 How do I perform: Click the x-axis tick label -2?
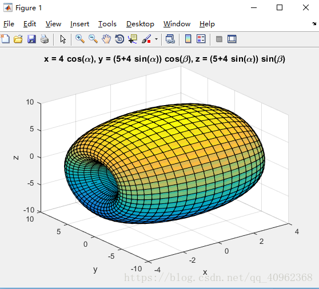coord(192,260)
